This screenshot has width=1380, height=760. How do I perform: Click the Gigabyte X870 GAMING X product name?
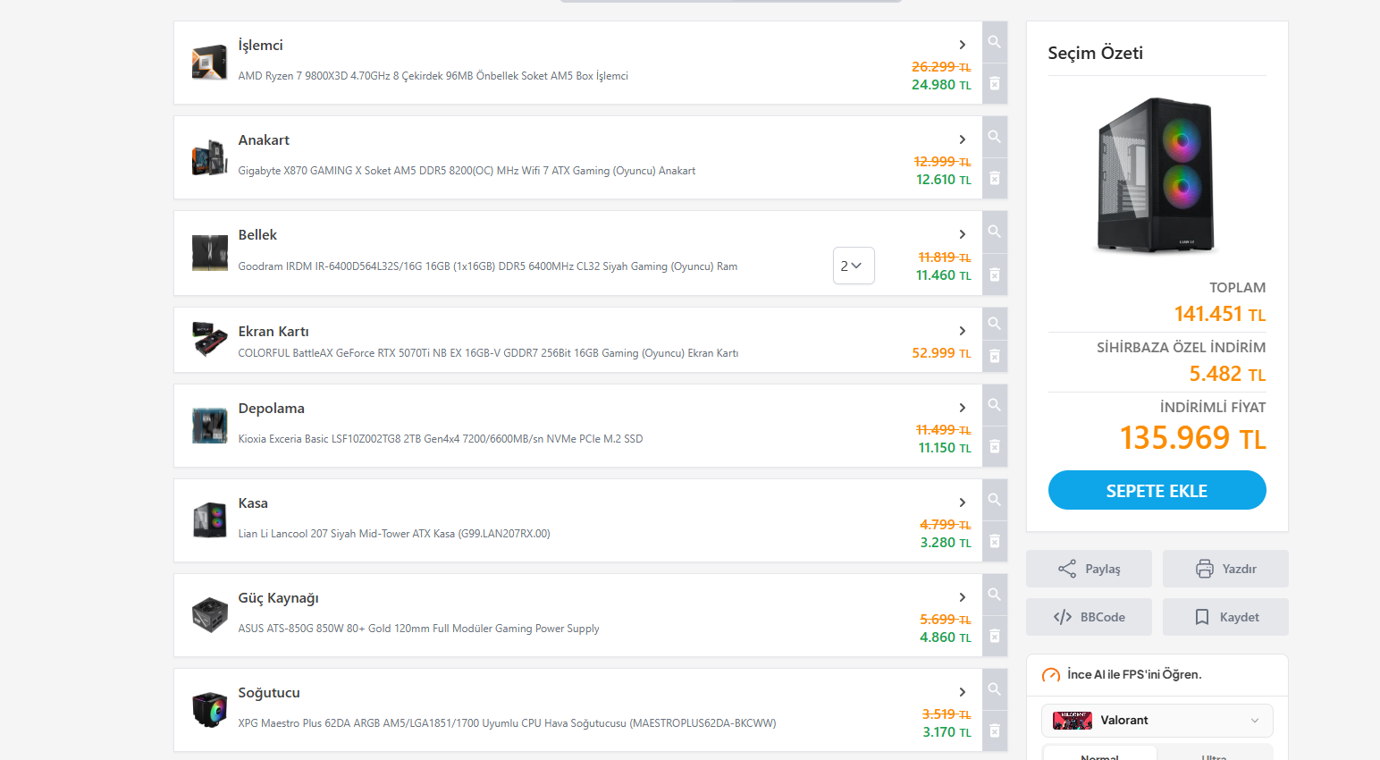[467, 171]
